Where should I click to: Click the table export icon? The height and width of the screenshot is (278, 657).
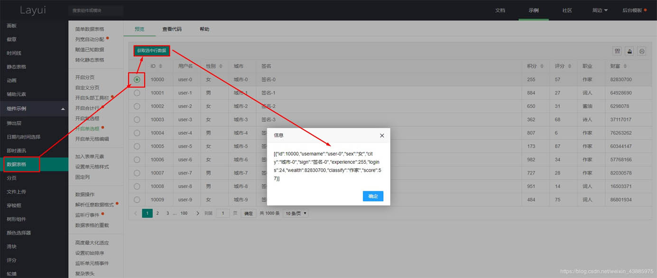629,51
